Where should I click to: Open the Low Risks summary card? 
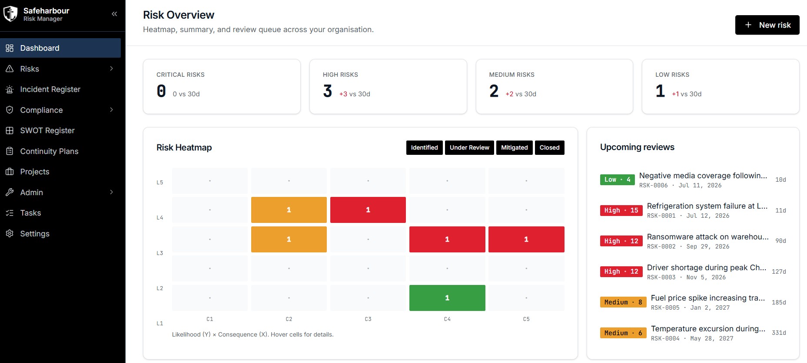[x=721, y=87]
